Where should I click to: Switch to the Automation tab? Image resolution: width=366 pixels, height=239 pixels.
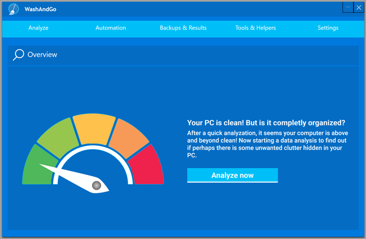point(110,28)
